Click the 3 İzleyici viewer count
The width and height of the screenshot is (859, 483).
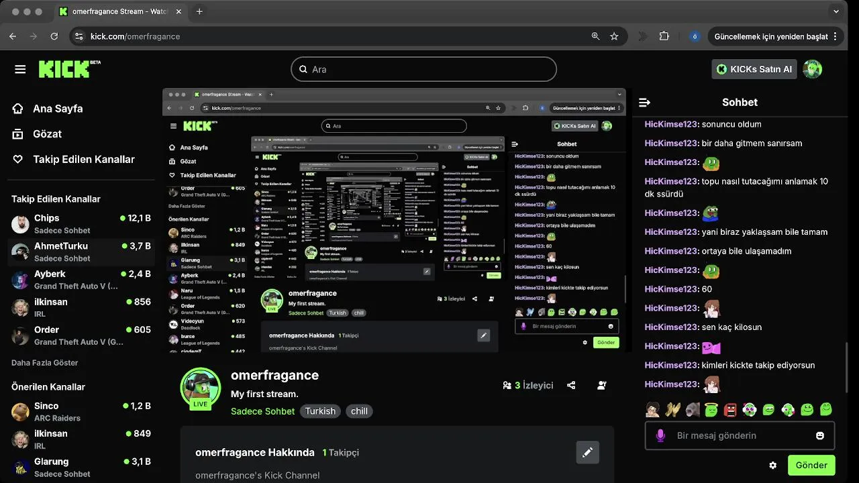pos(528,385)
